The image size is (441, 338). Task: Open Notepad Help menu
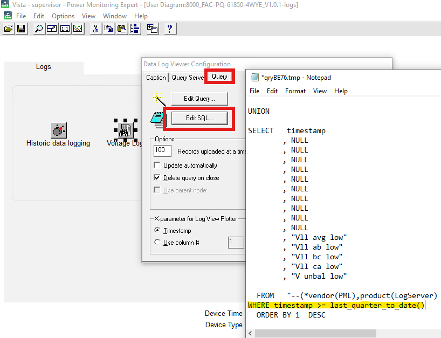[x=341, y=91]
